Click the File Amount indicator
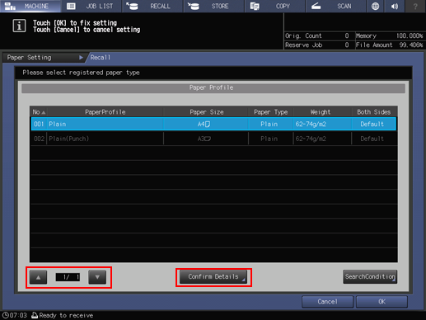The height and width of the screenshot is (320, 426). (x=389, y=45)
